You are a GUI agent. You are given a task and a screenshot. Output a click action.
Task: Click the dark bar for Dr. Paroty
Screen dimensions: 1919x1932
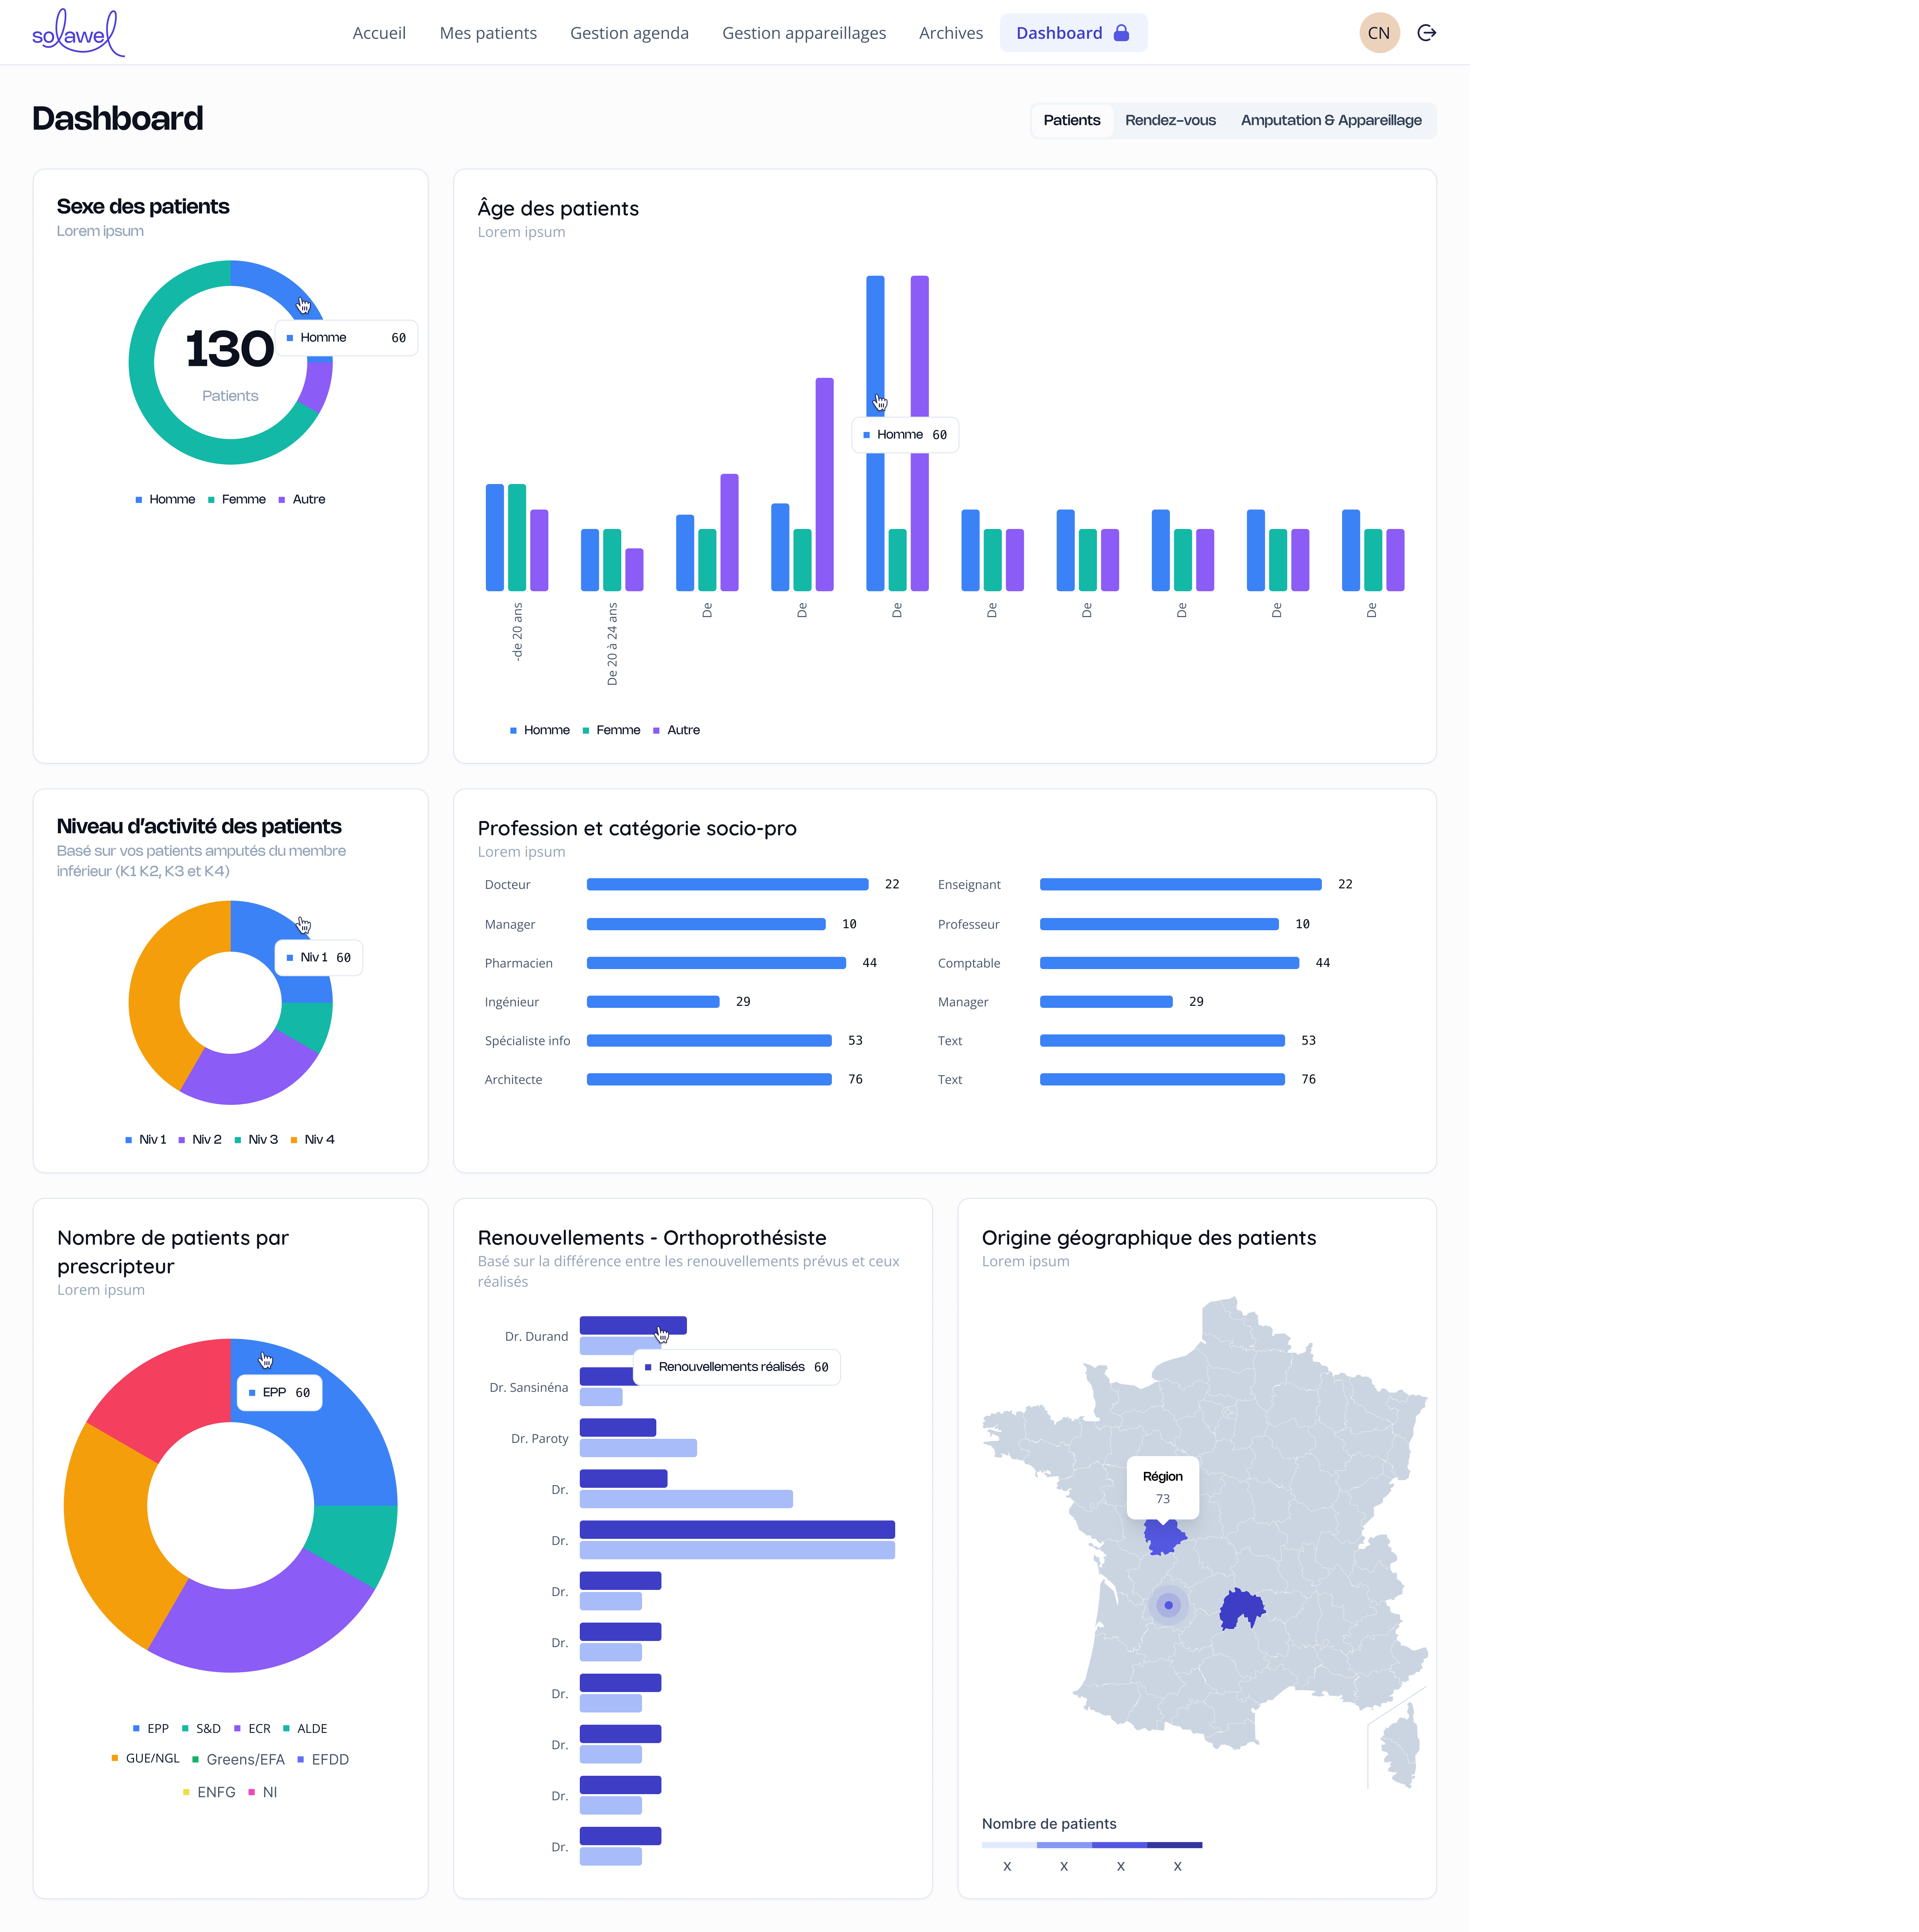coord(618,1427)
